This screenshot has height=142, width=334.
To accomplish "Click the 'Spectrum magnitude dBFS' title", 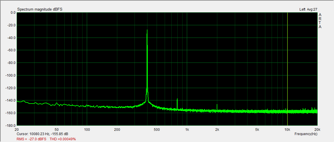I will coord(40,9).
